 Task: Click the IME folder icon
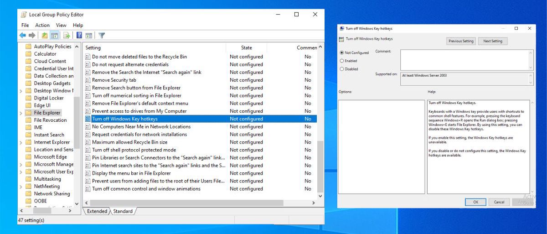coord(28,127)
